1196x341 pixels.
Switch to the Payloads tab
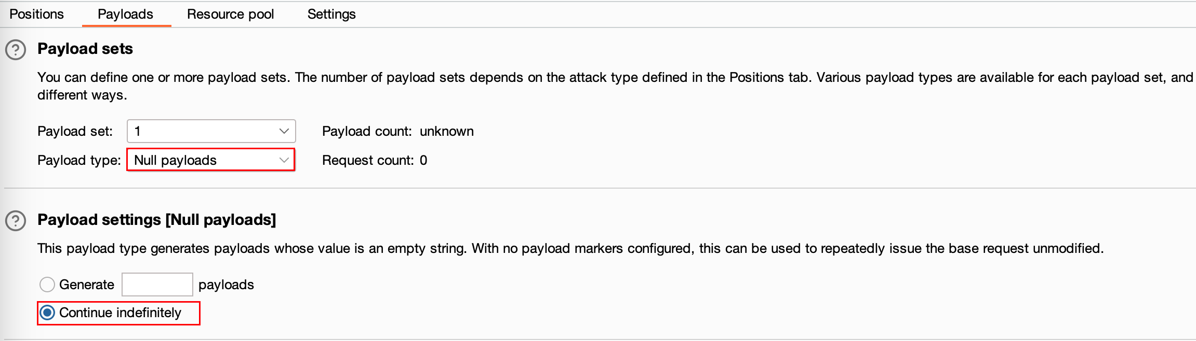(x=126, y=14)
